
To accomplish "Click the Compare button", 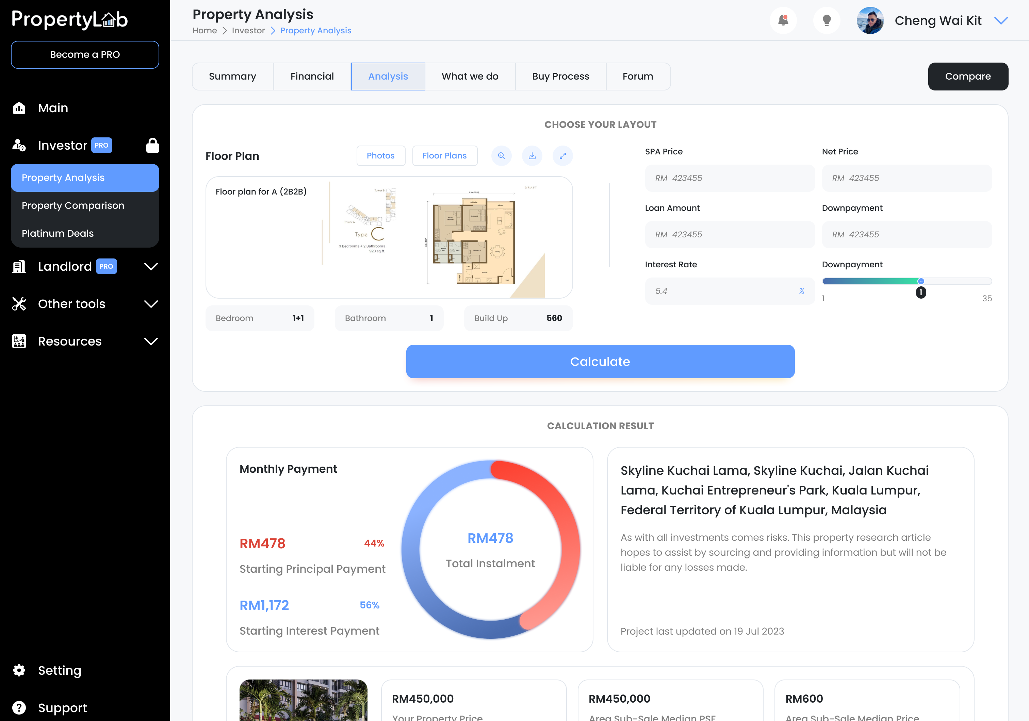I will [968, 77].
